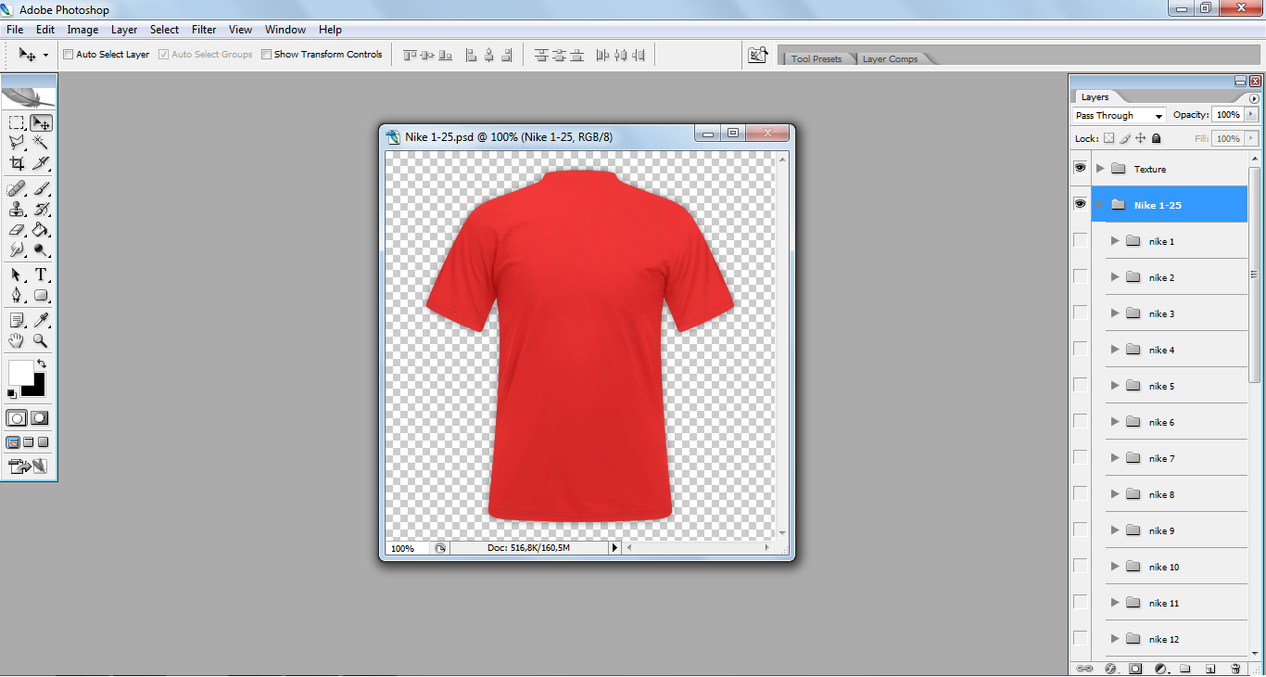Select the History Brush tool
1266x677 pixels.
click(41, 209)
